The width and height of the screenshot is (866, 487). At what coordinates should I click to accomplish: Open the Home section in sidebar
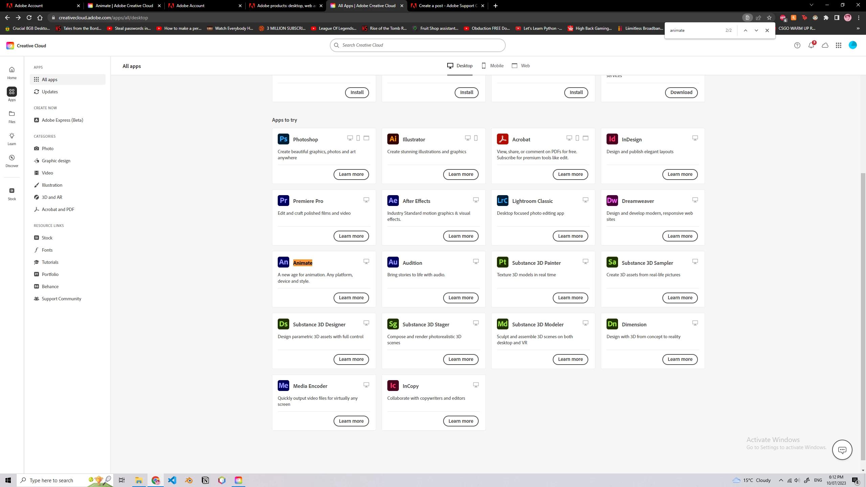[x=12, y=72]
